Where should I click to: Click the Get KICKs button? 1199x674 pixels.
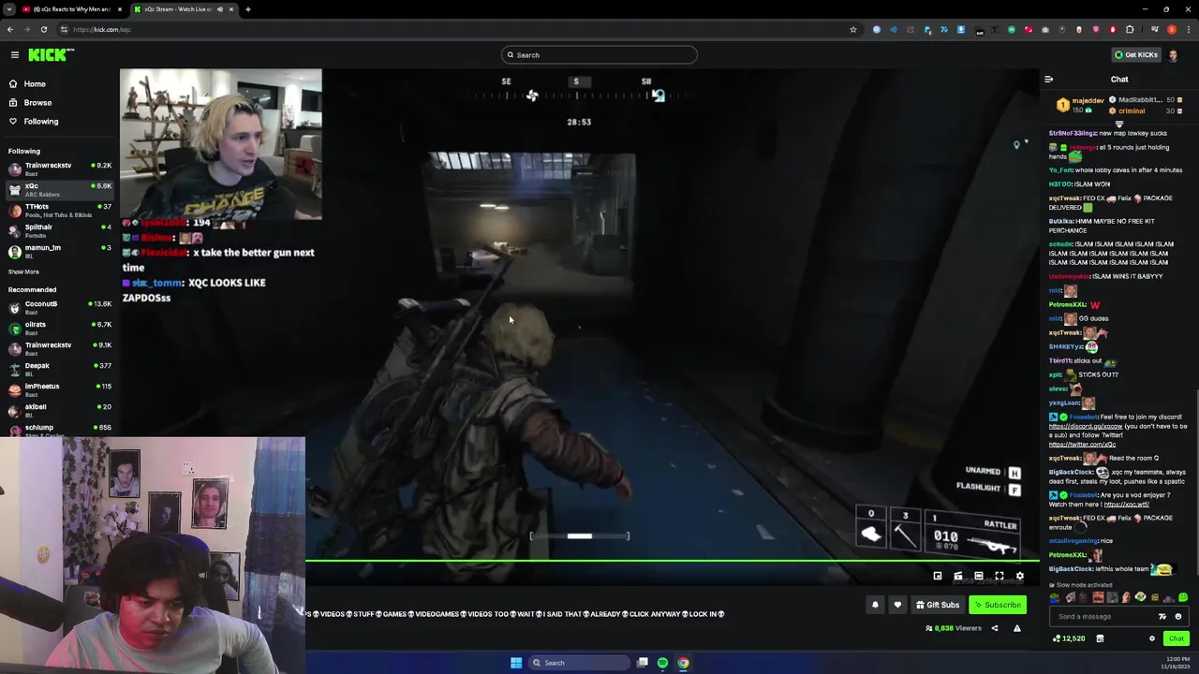coord(1136,55)
